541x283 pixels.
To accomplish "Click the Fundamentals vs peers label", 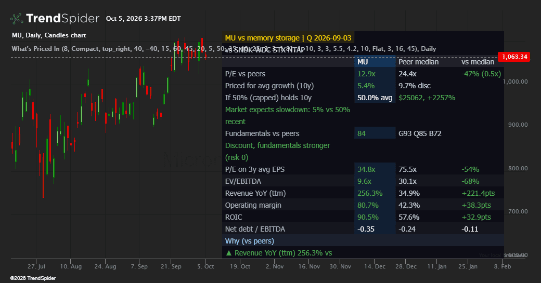I will tap(262, 133).
